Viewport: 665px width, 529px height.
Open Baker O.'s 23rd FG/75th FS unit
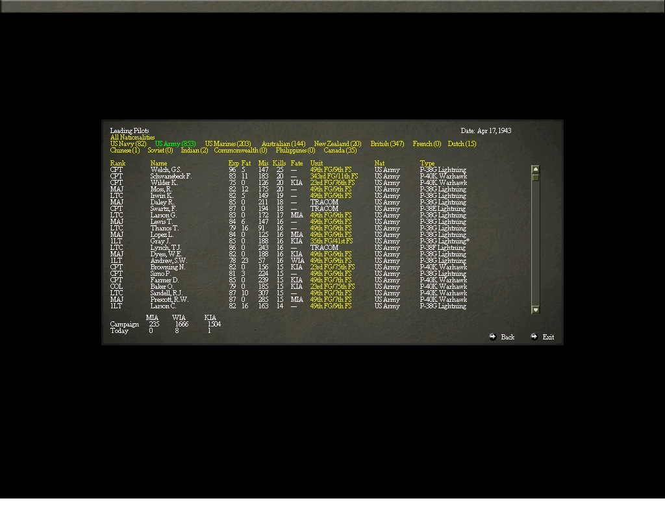(x=332, y=286)
